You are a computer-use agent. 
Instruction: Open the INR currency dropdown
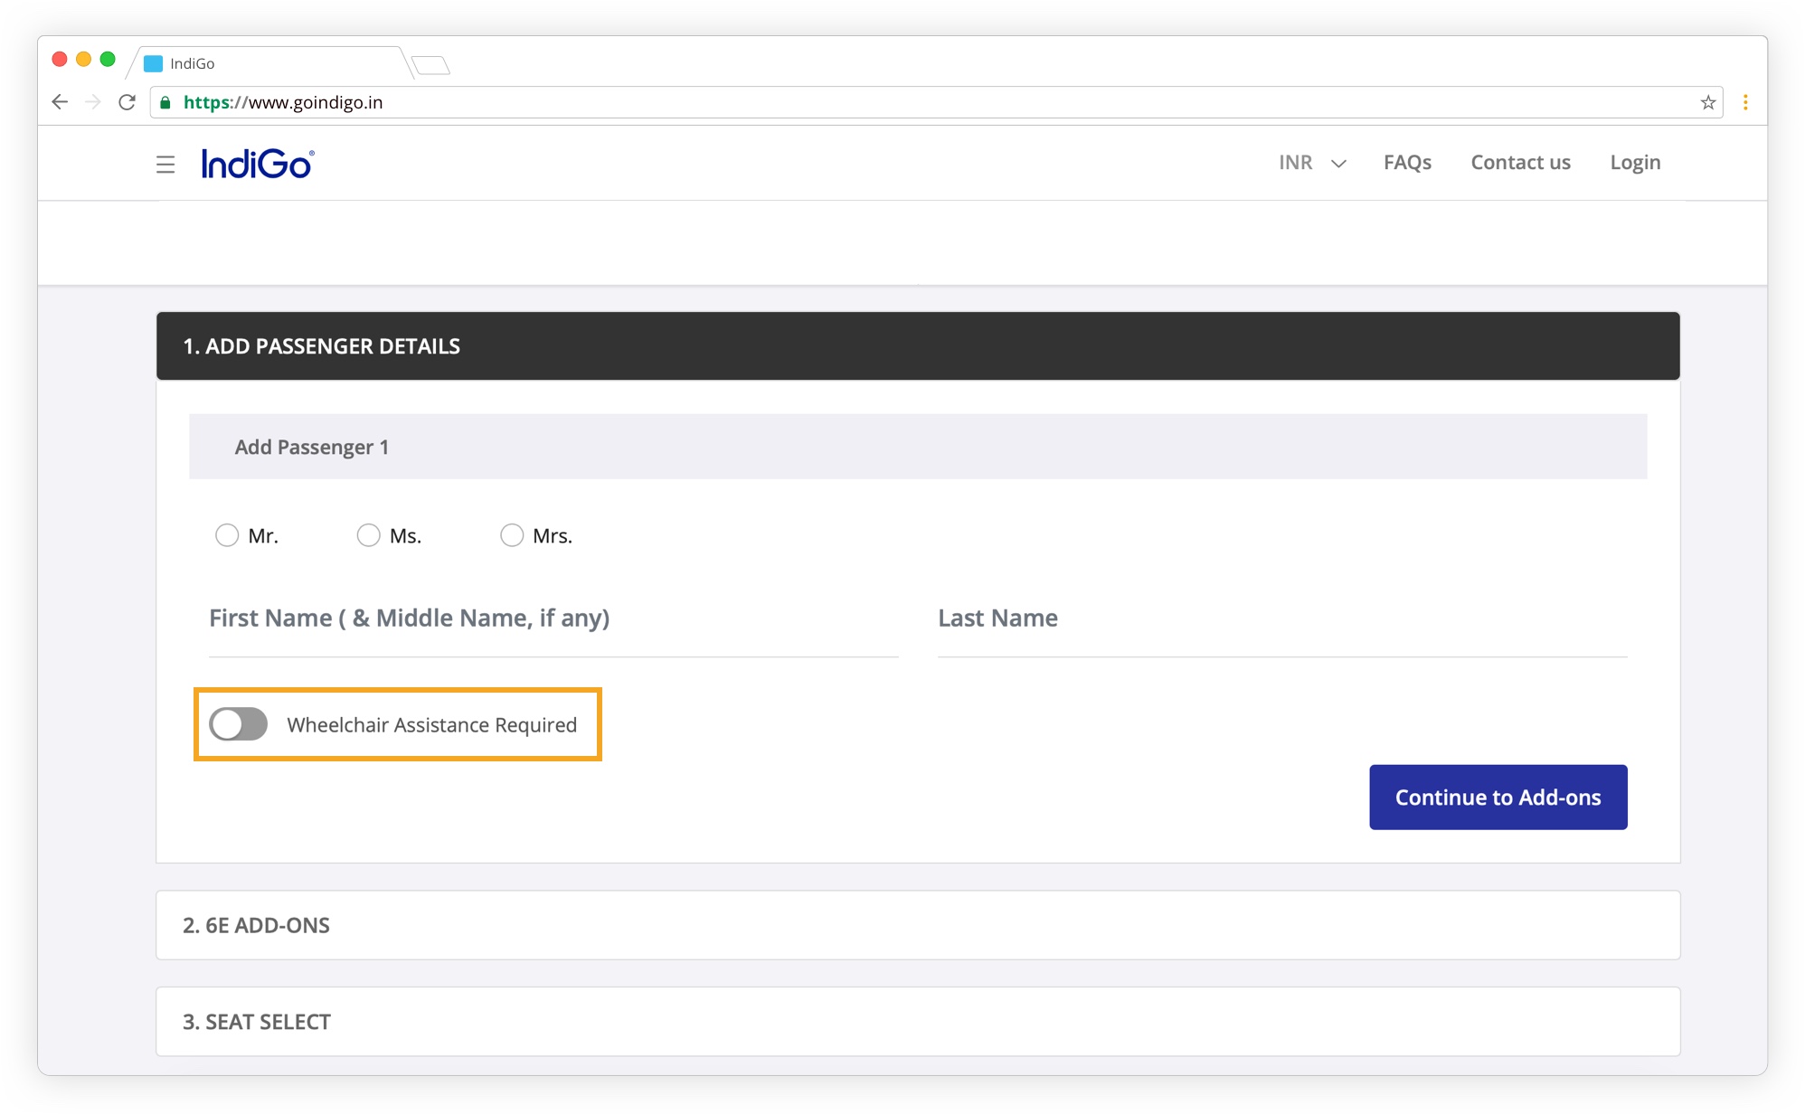1312,163
